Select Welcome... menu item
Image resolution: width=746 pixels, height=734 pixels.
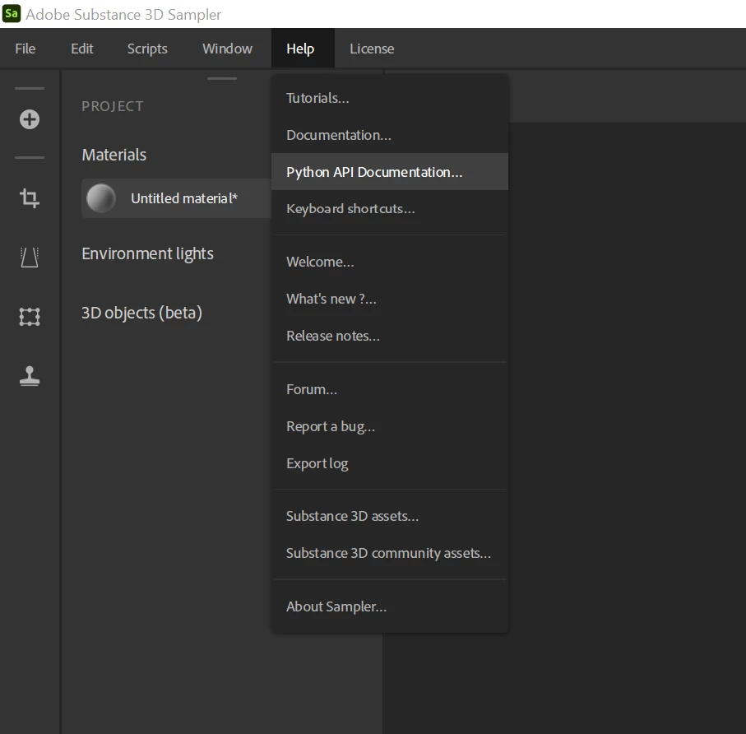click(x=390, y=262)
